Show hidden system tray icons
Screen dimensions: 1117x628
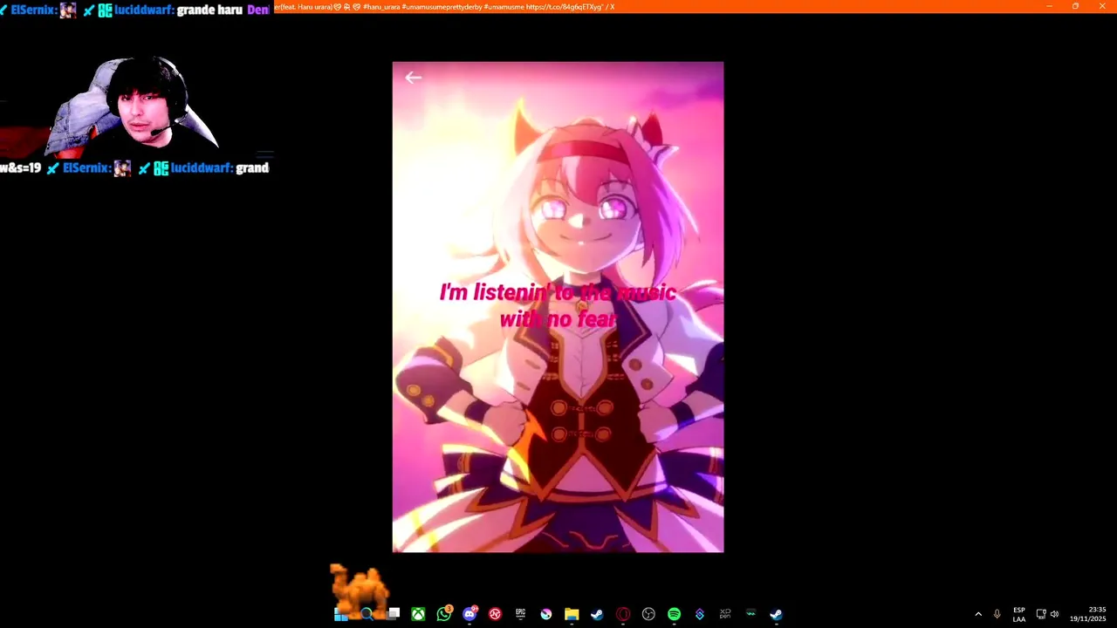tap(978, 614)
